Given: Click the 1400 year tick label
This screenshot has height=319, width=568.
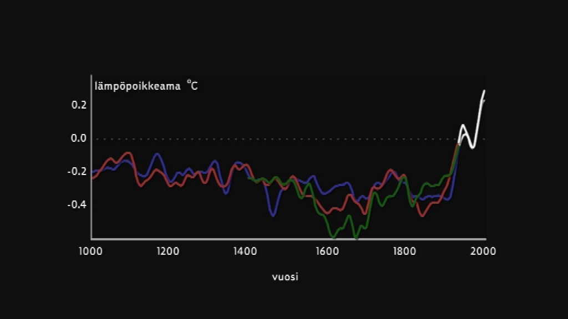Looking at the screenshot, I should [x=246, y=251].
